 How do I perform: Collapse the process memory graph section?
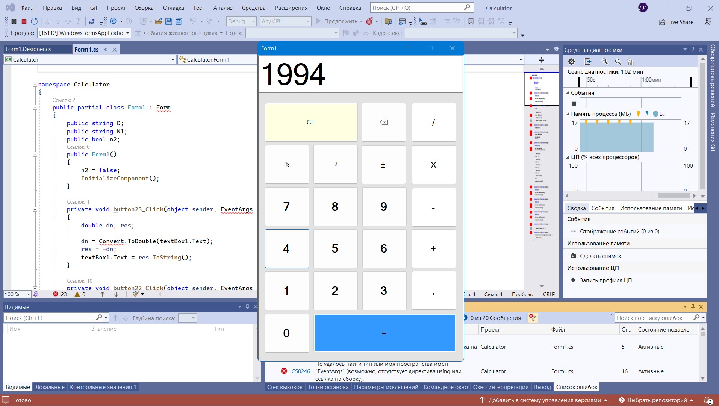coord(568,114)
